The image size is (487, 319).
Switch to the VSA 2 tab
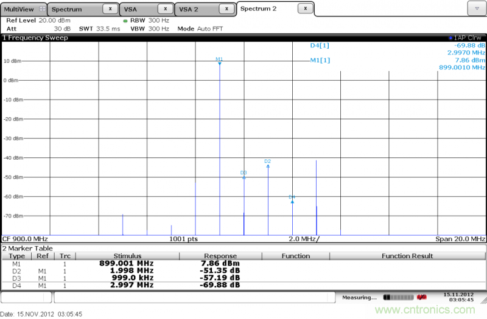189,9
